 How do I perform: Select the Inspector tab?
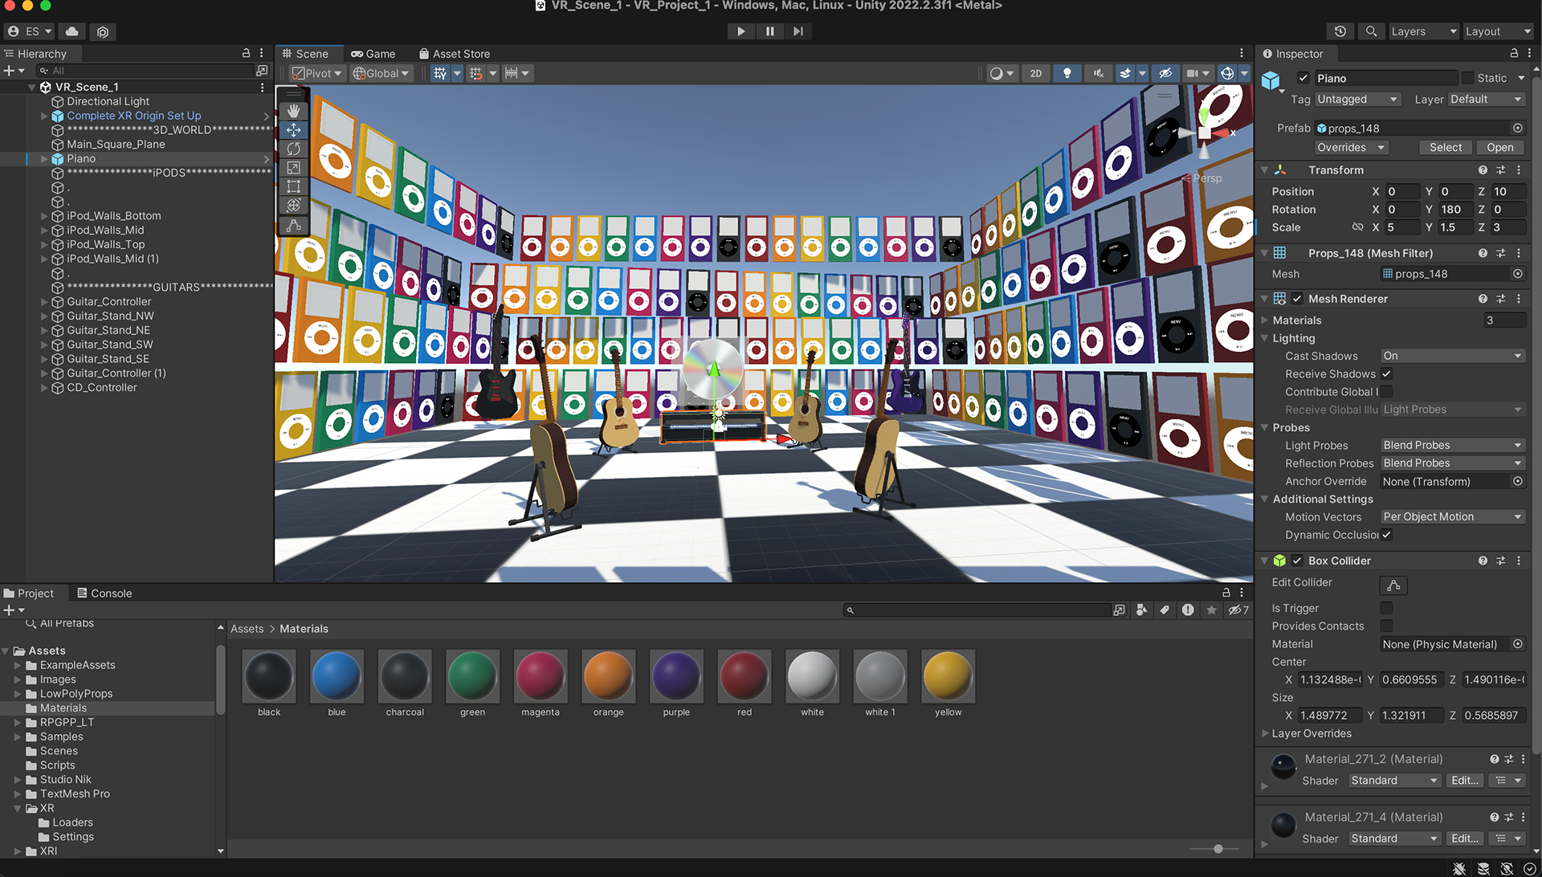pyautogui.click(x=1293, y=54)
